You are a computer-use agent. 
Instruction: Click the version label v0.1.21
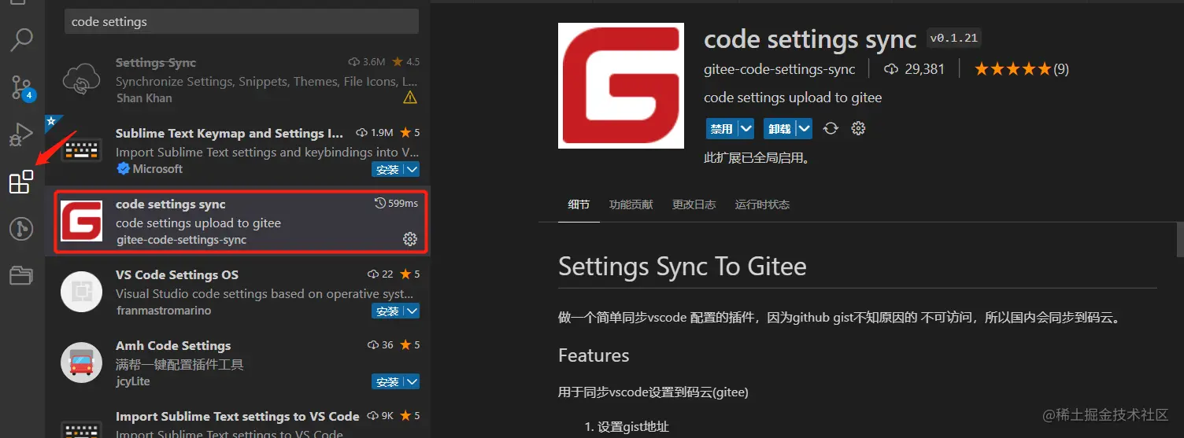point(954,38)
